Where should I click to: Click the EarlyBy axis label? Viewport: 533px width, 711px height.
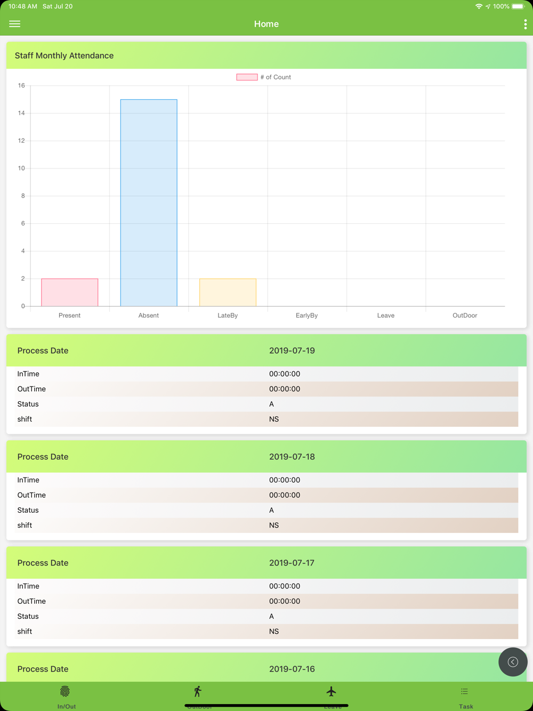click(306, 316)
